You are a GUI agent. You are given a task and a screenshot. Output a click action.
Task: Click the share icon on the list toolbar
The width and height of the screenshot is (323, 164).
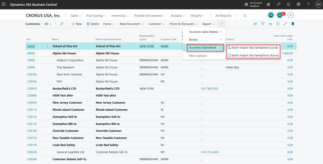(x=255, y=24)
